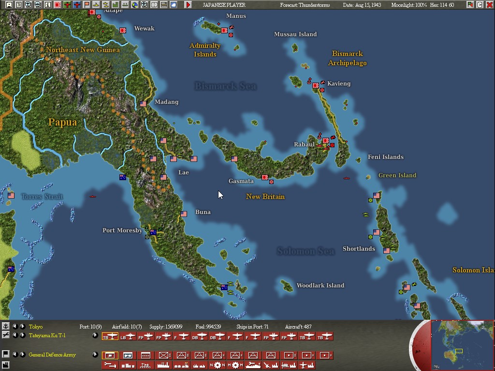Image resolution: width=495 pixels, height=371 pixels.
Task: Next air group arrow beside Tateyama Ku T-1
Action: [x=23, y=335]
